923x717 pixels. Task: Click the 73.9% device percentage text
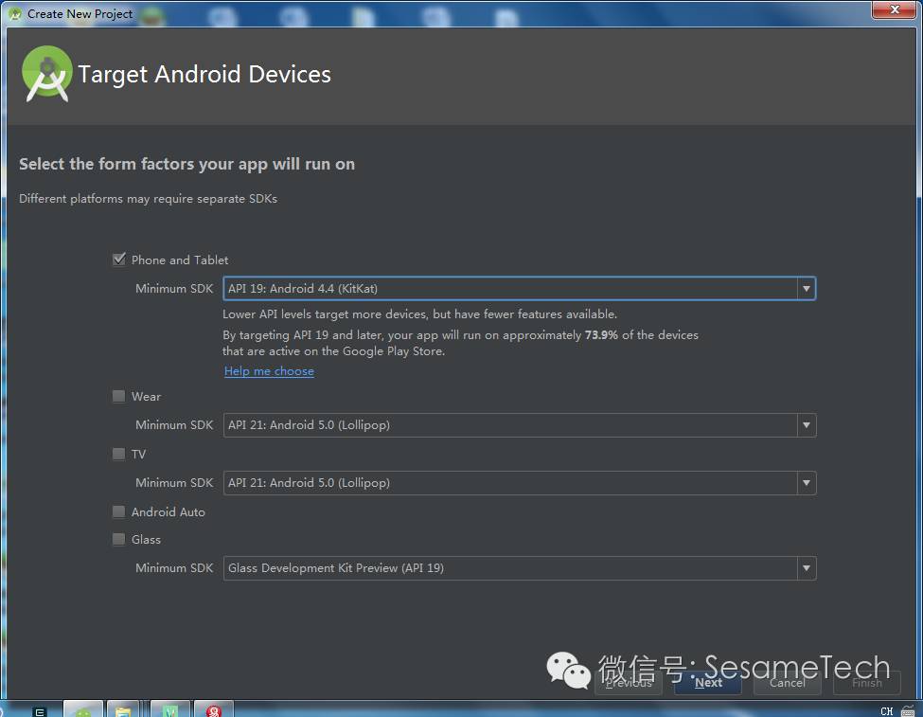point(601,334)
